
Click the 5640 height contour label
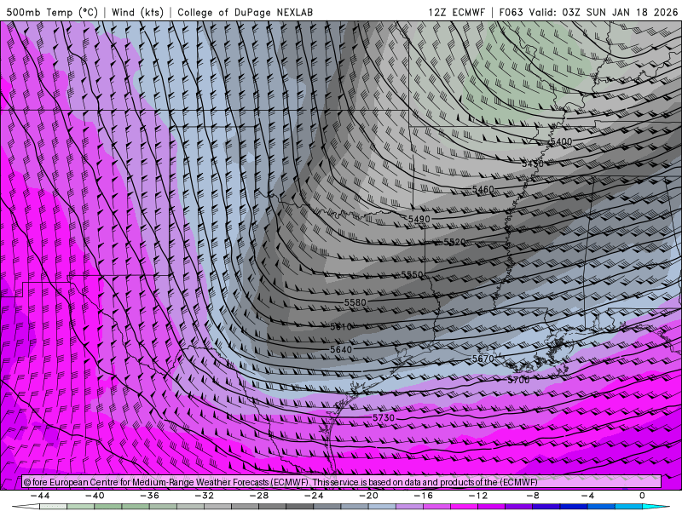pyautogui.click(x=341, y=349)
